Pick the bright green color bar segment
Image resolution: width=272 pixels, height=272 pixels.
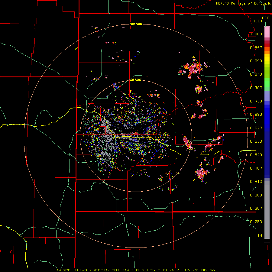coord(267,83)
